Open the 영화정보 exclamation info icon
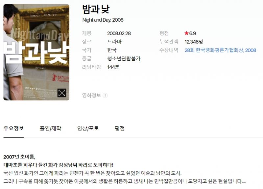 coord(105,95)
